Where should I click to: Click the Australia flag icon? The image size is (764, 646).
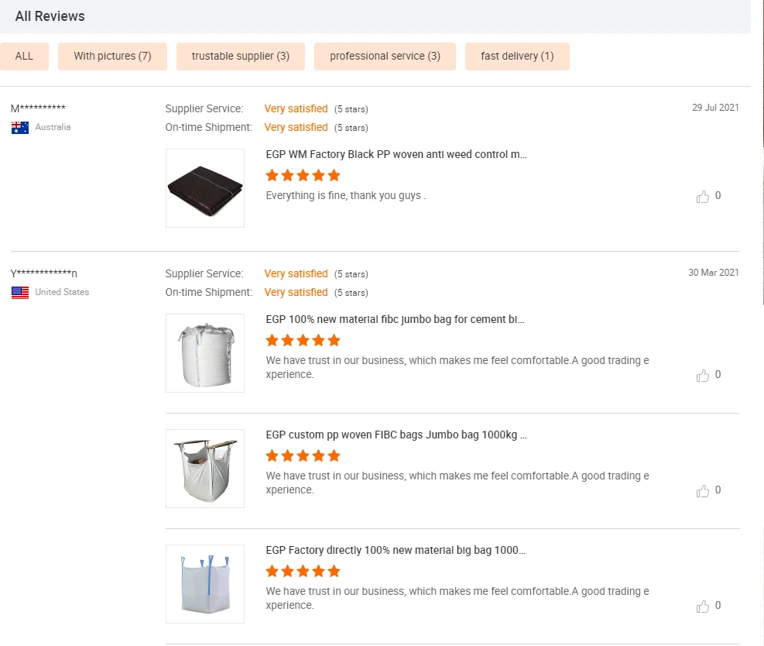coord(20,128)
